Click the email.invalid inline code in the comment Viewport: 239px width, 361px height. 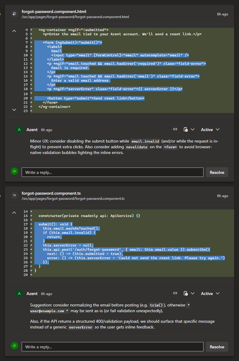pos(145,141)
